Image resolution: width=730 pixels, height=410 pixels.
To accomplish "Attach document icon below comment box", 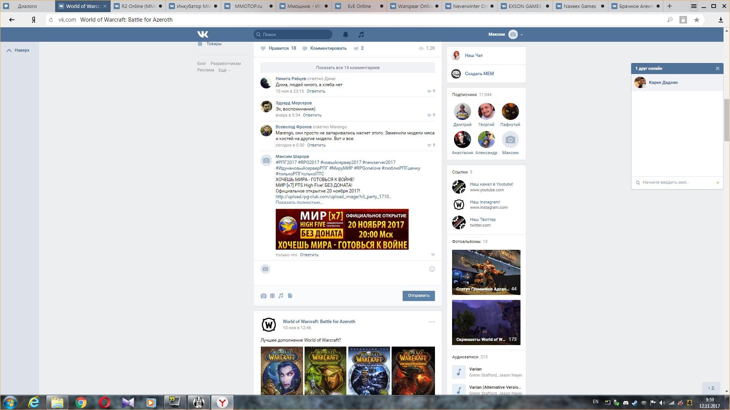I will (290, 296).
